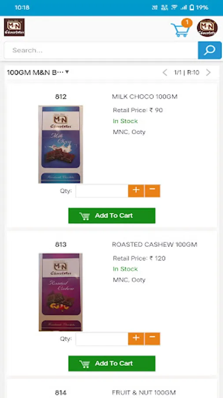The height and width of the screenshot is (398, 223).
Task: Add Milk Choco 100GM to cart
Action: click(x=112, y=216)
